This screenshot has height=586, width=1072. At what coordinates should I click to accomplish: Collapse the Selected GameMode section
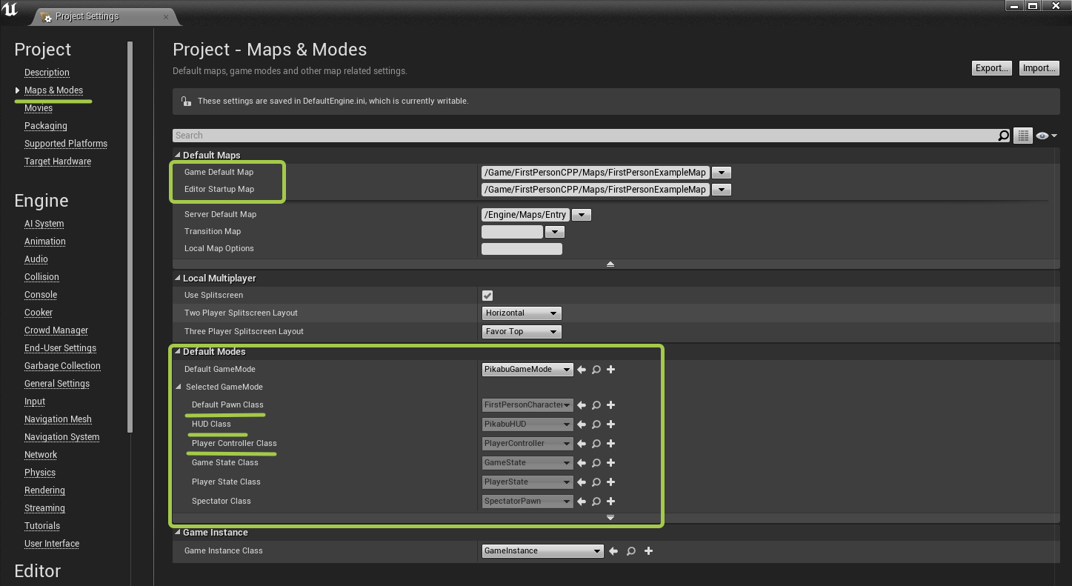(179, 387)
